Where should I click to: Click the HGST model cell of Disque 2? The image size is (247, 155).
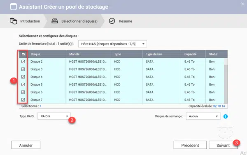[x=88, y=62]
